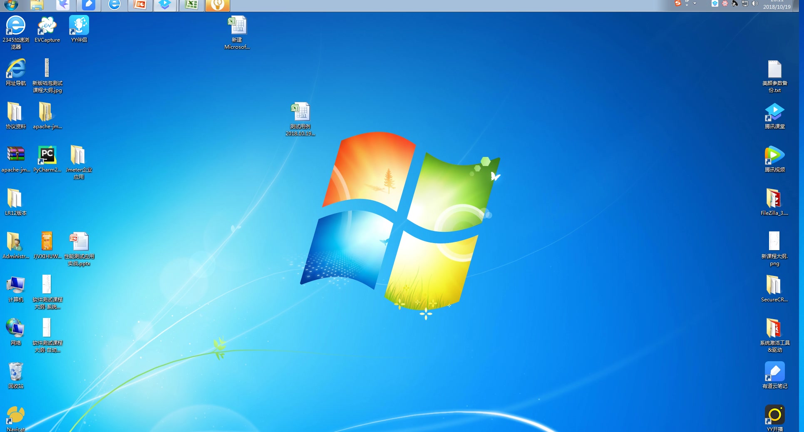Select the 系统激活工具&驱动 folder
The width and height of the screenshot is (804, 432).
[x=774, y=335]
